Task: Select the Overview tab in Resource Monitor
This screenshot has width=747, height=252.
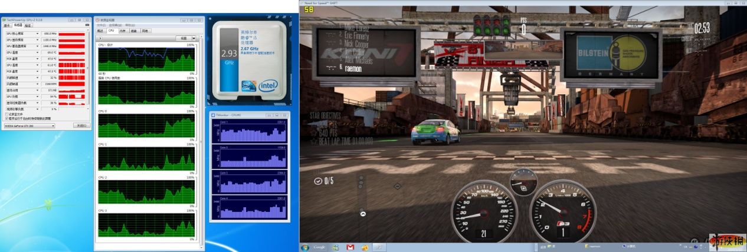Action: point(100,31)
